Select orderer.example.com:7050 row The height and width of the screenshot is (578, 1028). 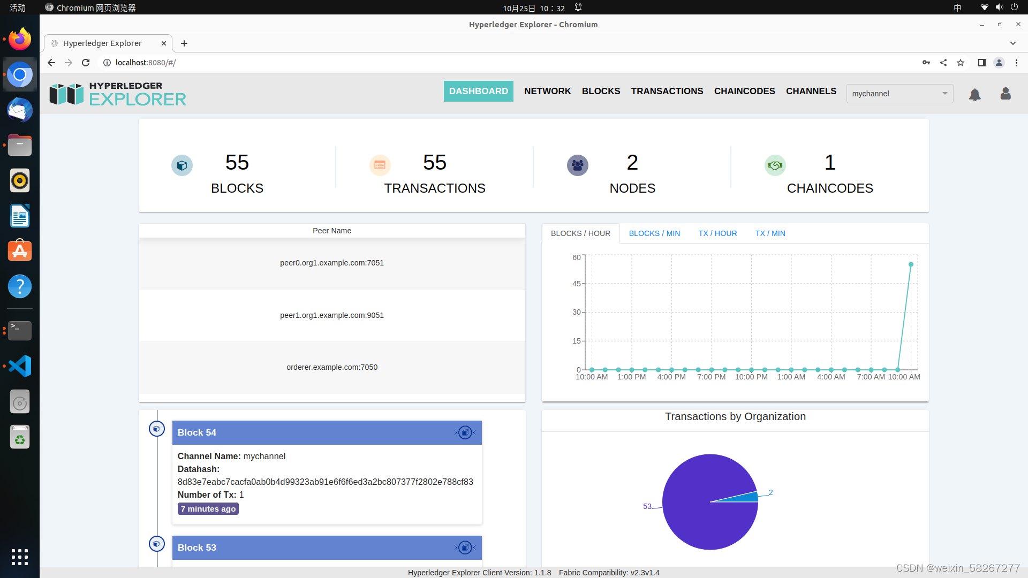pos(332,367)
